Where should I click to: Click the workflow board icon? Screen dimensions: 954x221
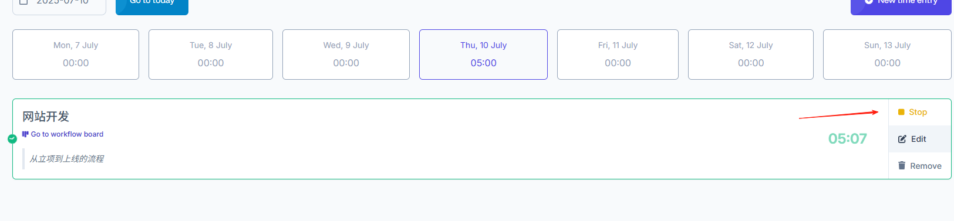tap(25, 134)
